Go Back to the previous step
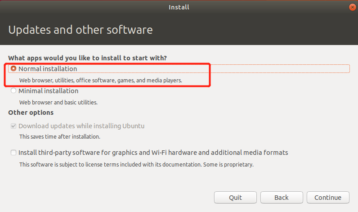 pos(281,197)
